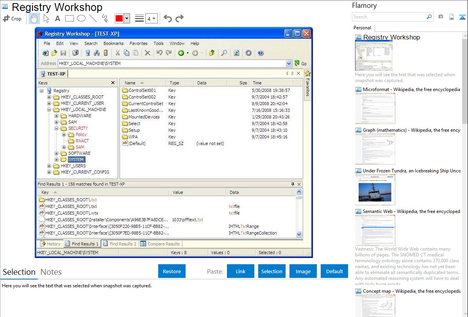Click the red annotation color swatch
This screenshot has width=468, height=317.
[x=119, y=18]
